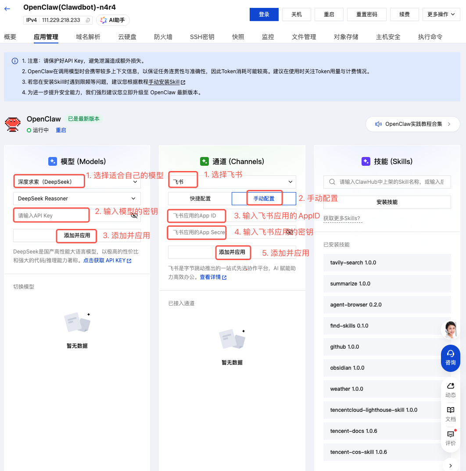
Task: Expand the 更多操作 dropdown
Action: [x=441, y=14]
